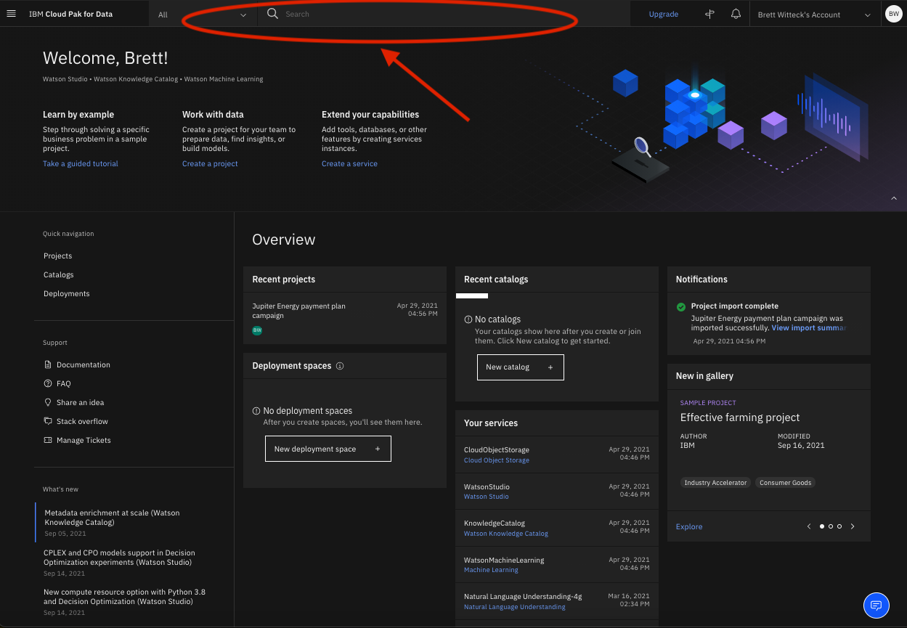The image size is (907, 628).
Task: Go to next gallery item
Action: (x=853, y=526)
